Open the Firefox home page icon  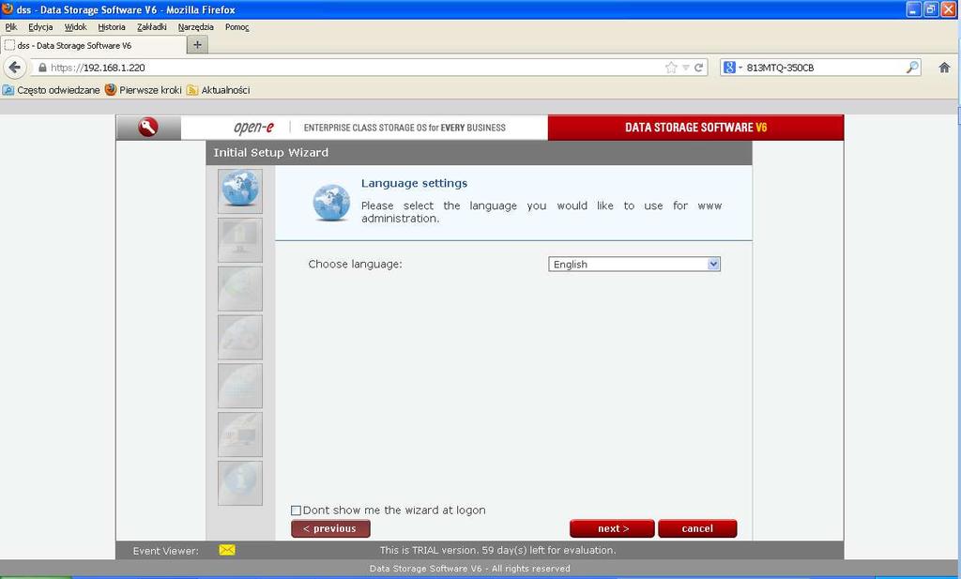pyautogui.click(x=944, y=68)
